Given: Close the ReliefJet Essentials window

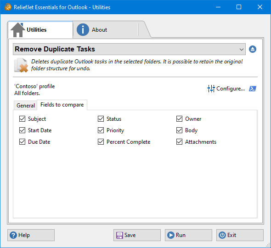Looking at the screenshot, I should (260, 7).
